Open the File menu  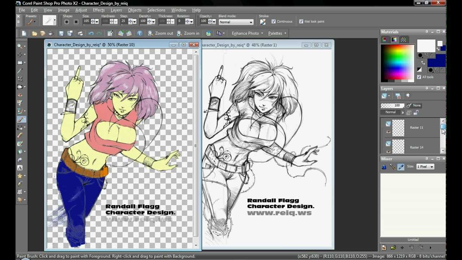[x=22, y=10]
